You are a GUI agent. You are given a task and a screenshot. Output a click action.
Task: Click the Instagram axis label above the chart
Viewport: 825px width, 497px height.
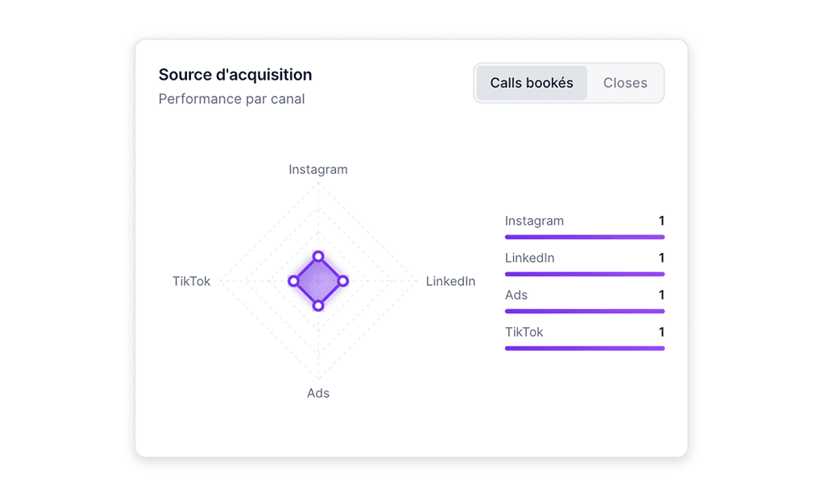coord(317,169)
